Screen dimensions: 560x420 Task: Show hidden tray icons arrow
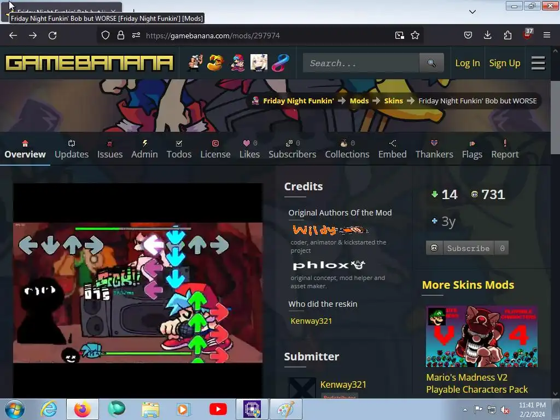465,410
